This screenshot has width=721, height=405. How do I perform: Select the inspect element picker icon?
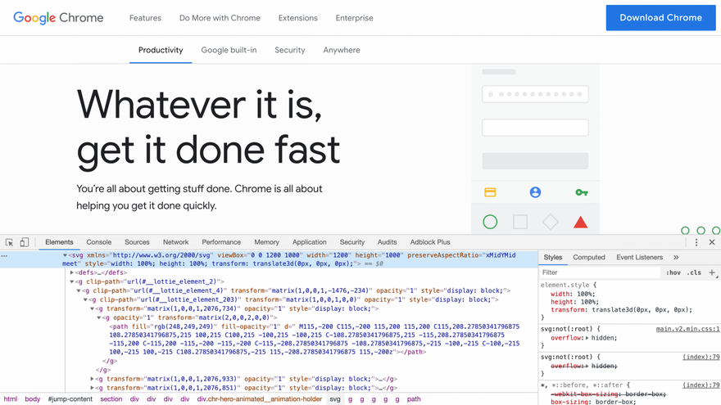point(9,242)
